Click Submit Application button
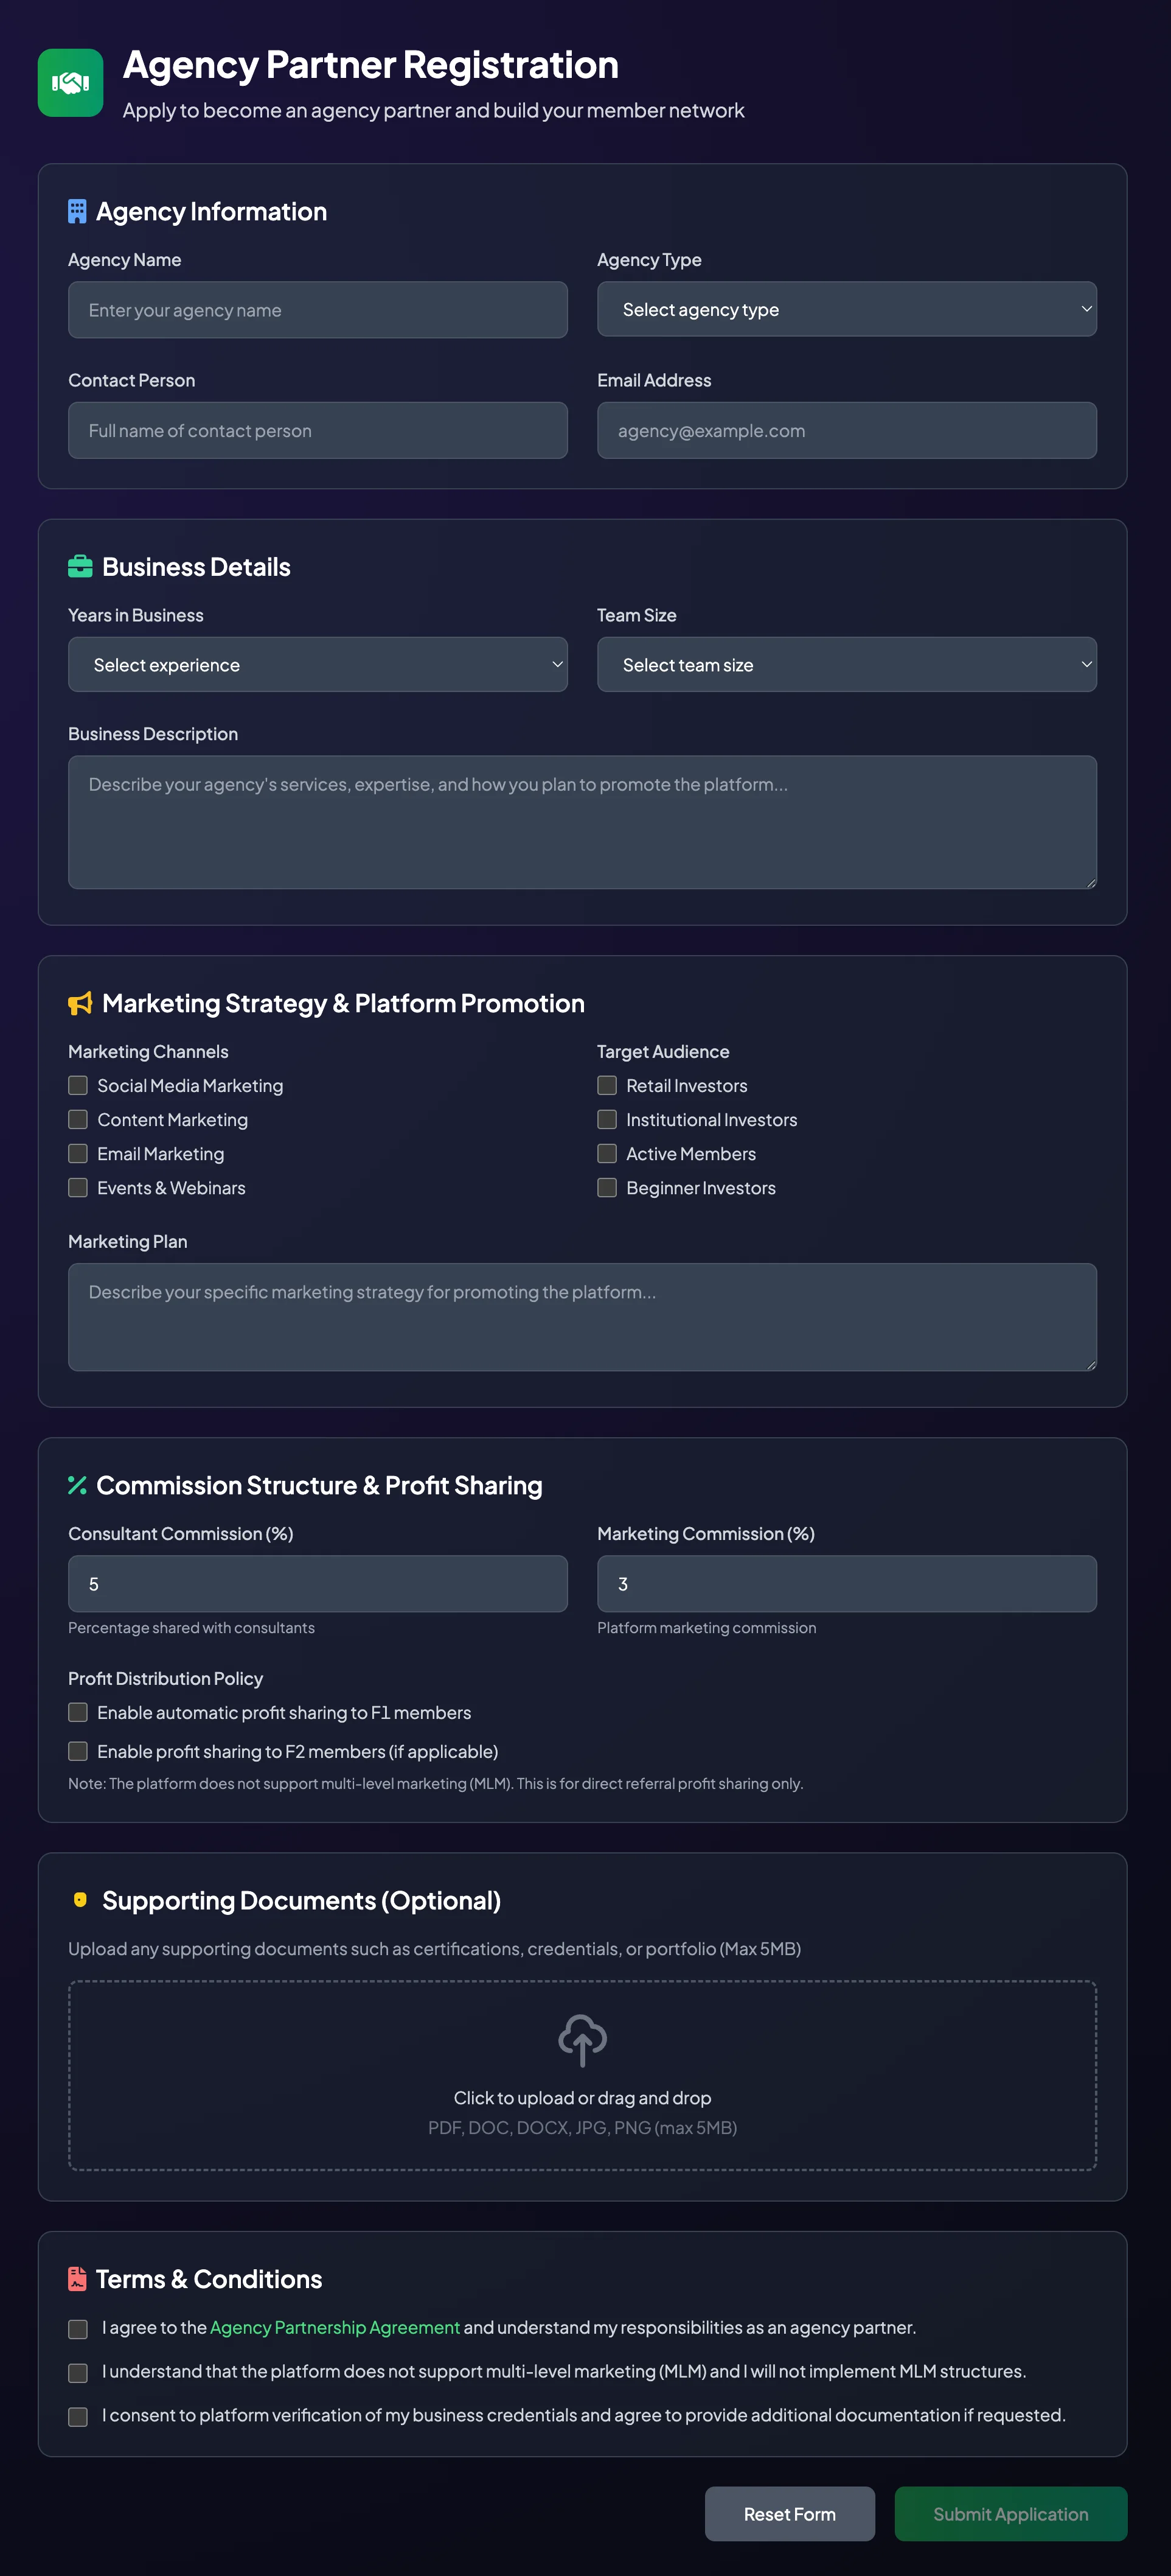 click(1011, 2514)
